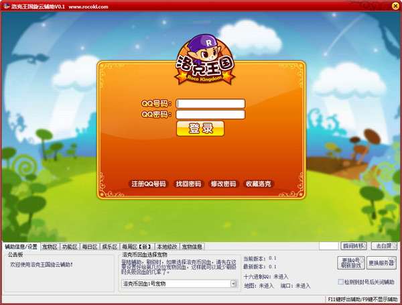The height and width of the screenshot is (305, 402).
Task: Click the app icon in the title bar
Action: click(7, 5)
